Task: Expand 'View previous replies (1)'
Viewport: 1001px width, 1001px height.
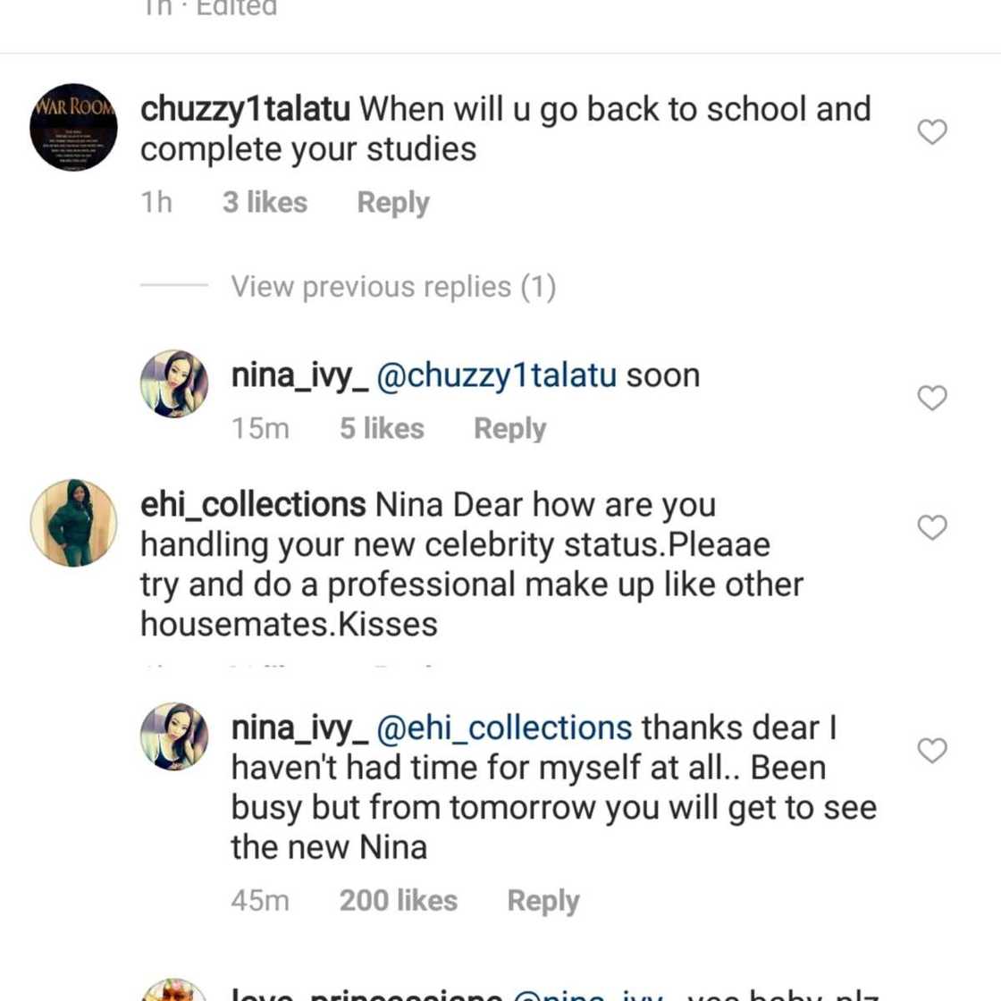Action: point(393,286)
